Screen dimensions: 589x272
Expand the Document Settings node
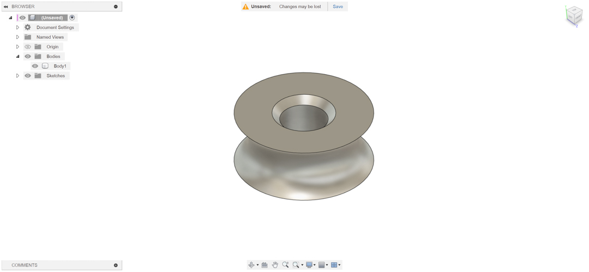point(17,27)
